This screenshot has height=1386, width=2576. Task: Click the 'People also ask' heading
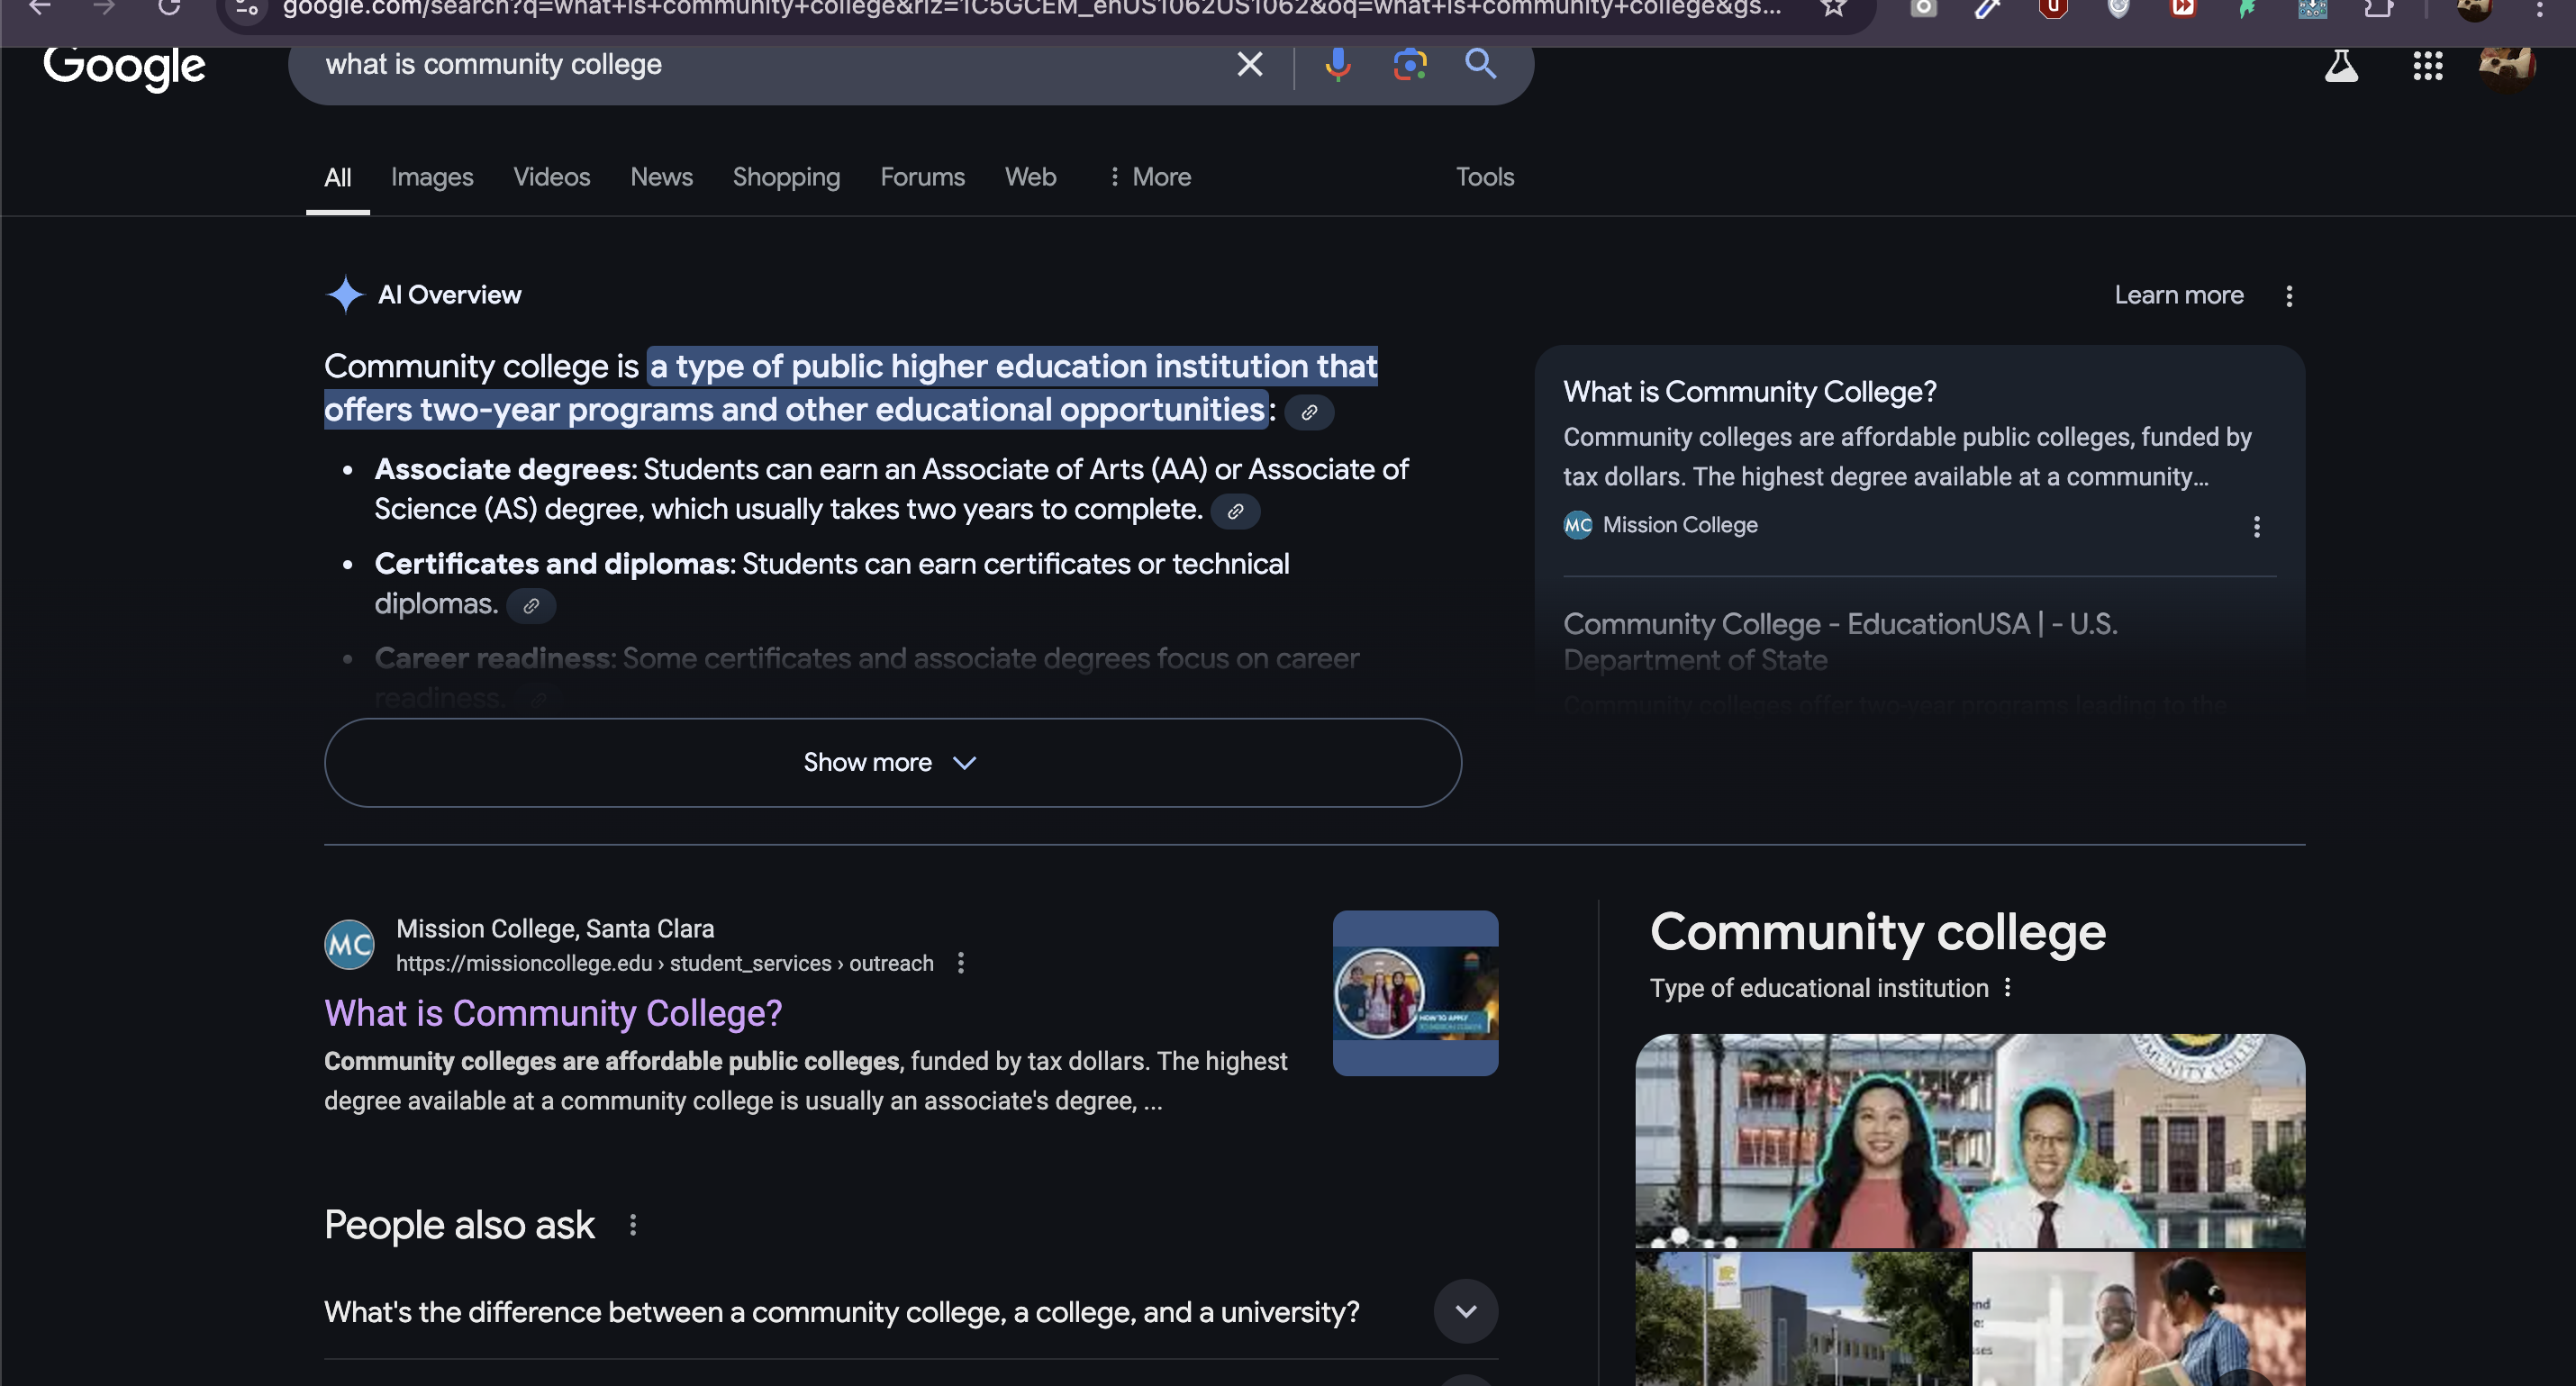click(459, 1225)
